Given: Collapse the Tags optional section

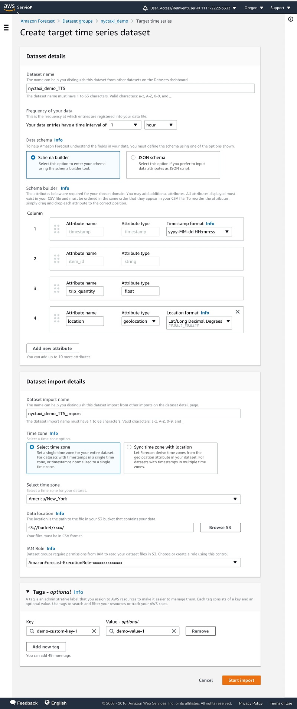Looking at the screenshot, I should 28,592.
